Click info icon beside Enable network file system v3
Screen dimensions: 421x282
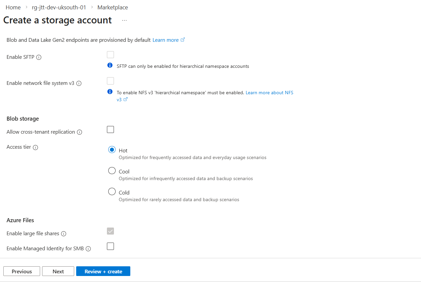click(79, 84)
